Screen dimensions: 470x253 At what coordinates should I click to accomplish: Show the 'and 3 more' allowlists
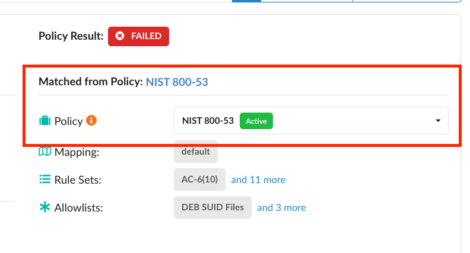(x=281, y=207)
